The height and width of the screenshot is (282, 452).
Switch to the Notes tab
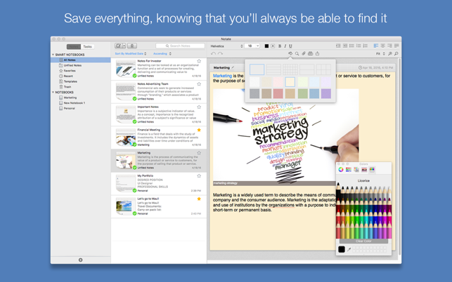(x=74, y=46)
